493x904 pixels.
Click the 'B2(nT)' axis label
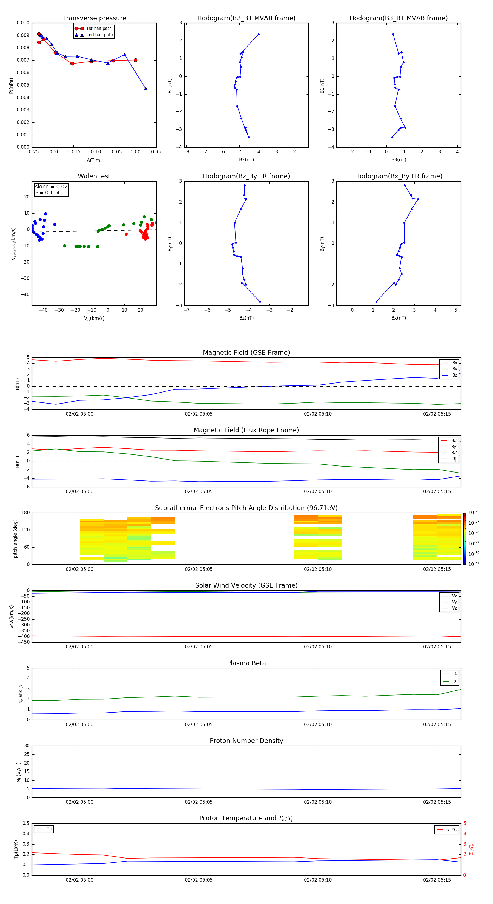246,160
